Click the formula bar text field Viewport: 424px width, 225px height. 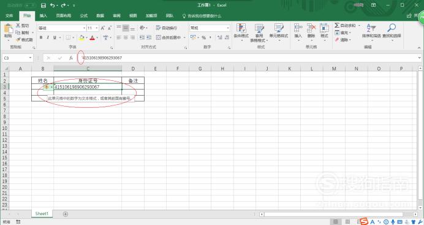(249, 58)
